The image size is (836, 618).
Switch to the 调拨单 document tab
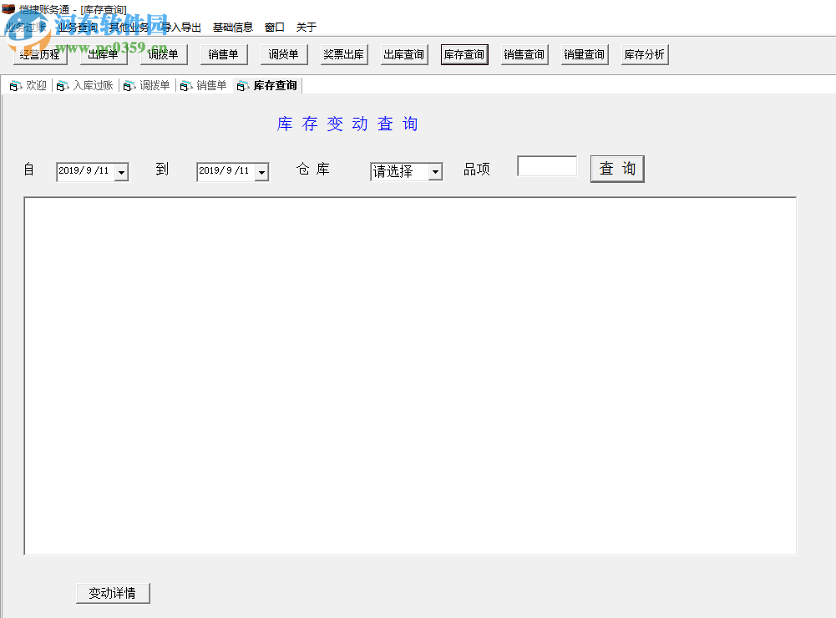[x=147, y=86]
